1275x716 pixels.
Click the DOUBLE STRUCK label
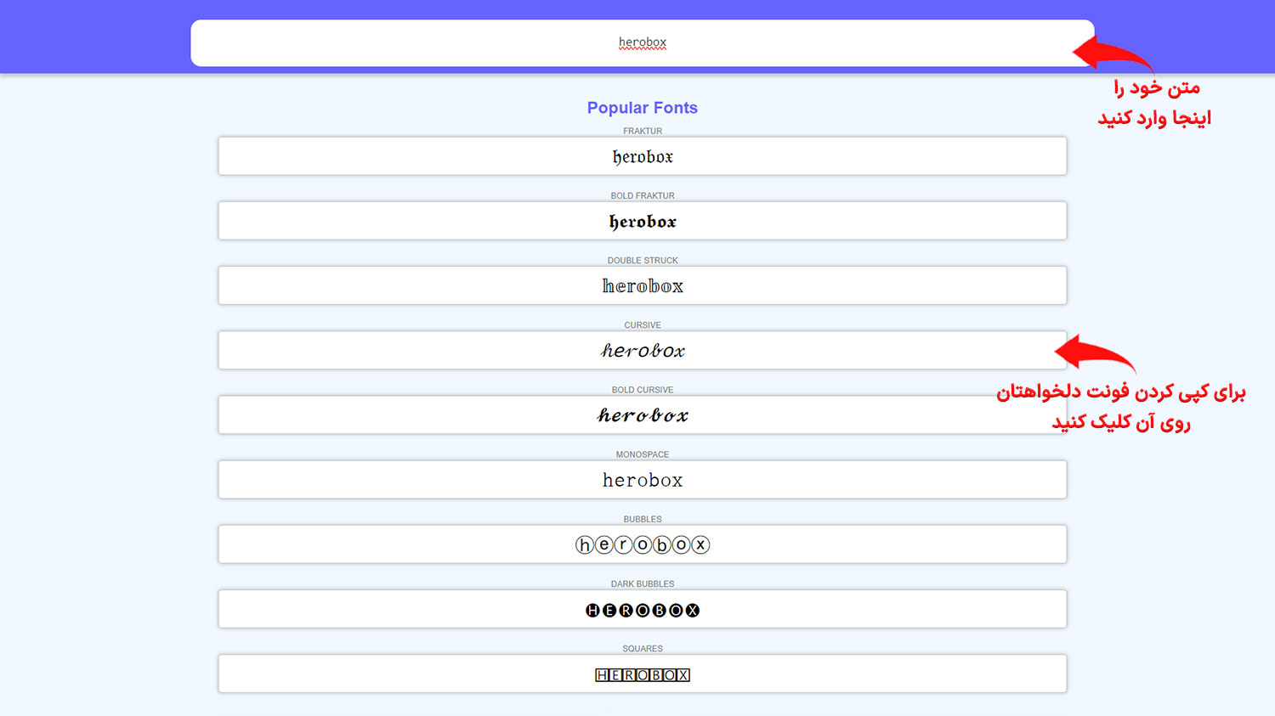coord(643,260)
